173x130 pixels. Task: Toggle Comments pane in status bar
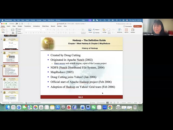[101, 103]
